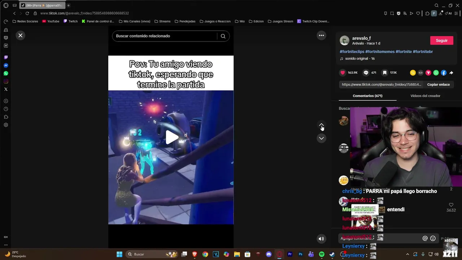Switch to Videos del creador tab
This screenshot has width=462, height=260.
pos(425,96)
